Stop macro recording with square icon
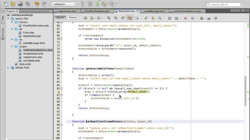250x140 pixels. click(193, 18)
